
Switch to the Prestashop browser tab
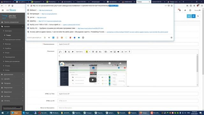(x=53, y=2)
